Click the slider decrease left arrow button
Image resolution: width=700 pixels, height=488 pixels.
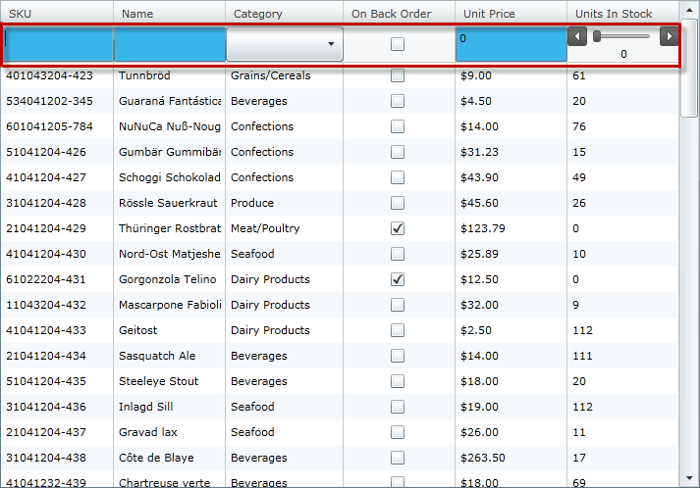[x=577, y=36]
